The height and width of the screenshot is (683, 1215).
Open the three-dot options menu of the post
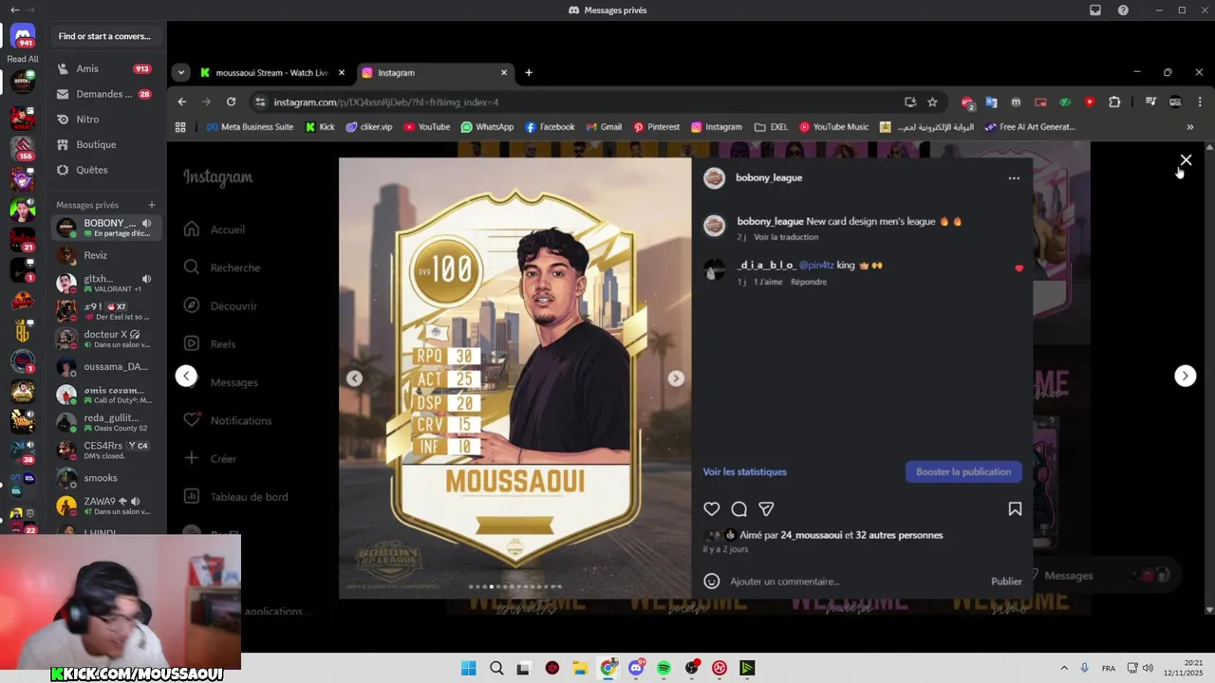(1014, 178)
